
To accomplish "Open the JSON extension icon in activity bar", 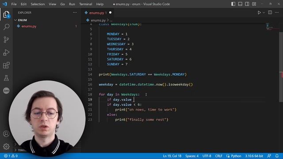I will (x=6, y=91).
